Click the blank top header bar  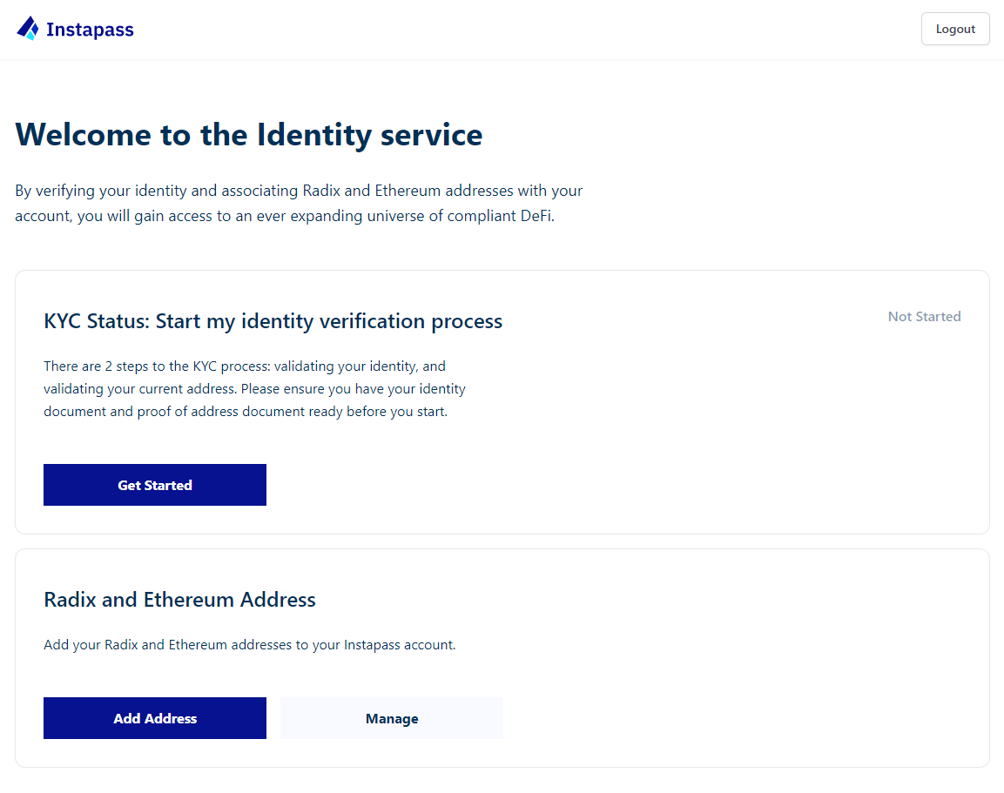(512, 30)
